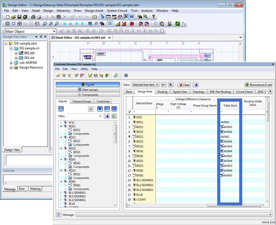Click the grid display icon on Design Editor toolbar
This screenshot has width=276, height=225.
109,24
